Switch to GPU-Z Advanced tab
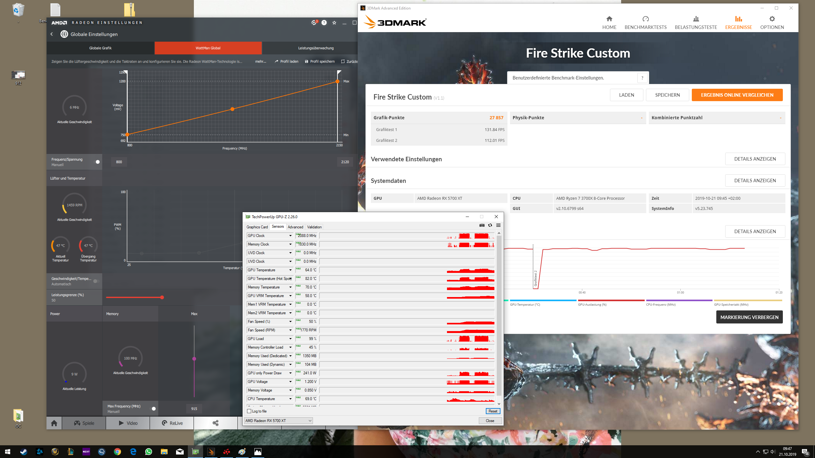The image size is (815, 458). click(295, 227)
